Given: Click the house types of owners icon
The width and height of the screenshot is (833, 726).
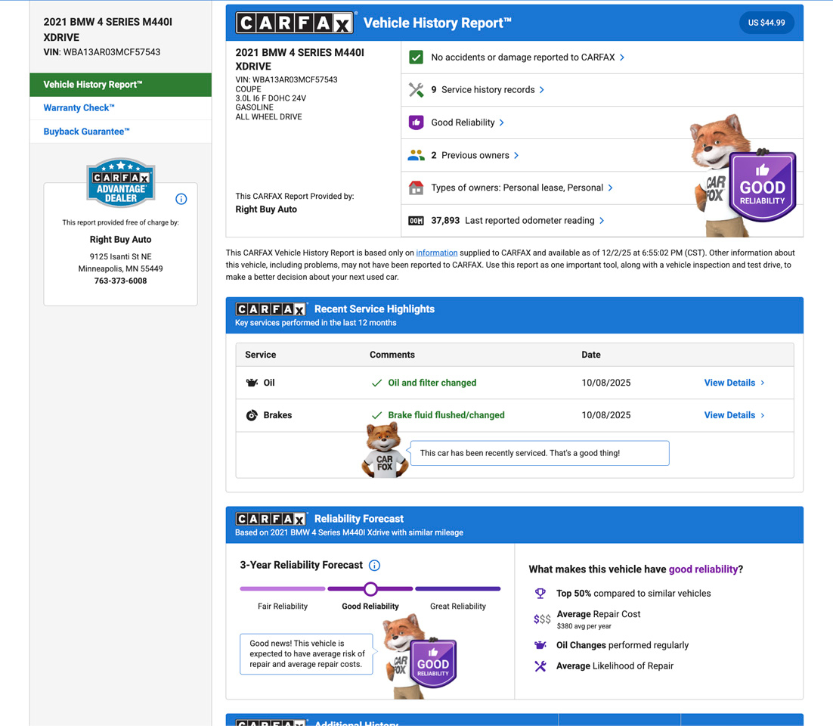Looking at the screenshot, I should click(x=416, y=188).
